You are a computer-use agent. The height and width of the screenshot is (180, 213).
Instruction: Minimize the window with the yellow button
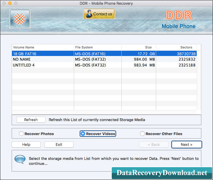tap(10, 3)
